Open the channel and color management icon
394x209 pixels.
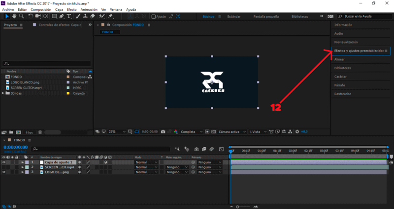pos(176,131)
